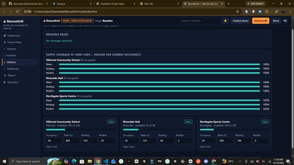Focus the Search incidents field
The image size is (294, 165).
pos(200,21)
